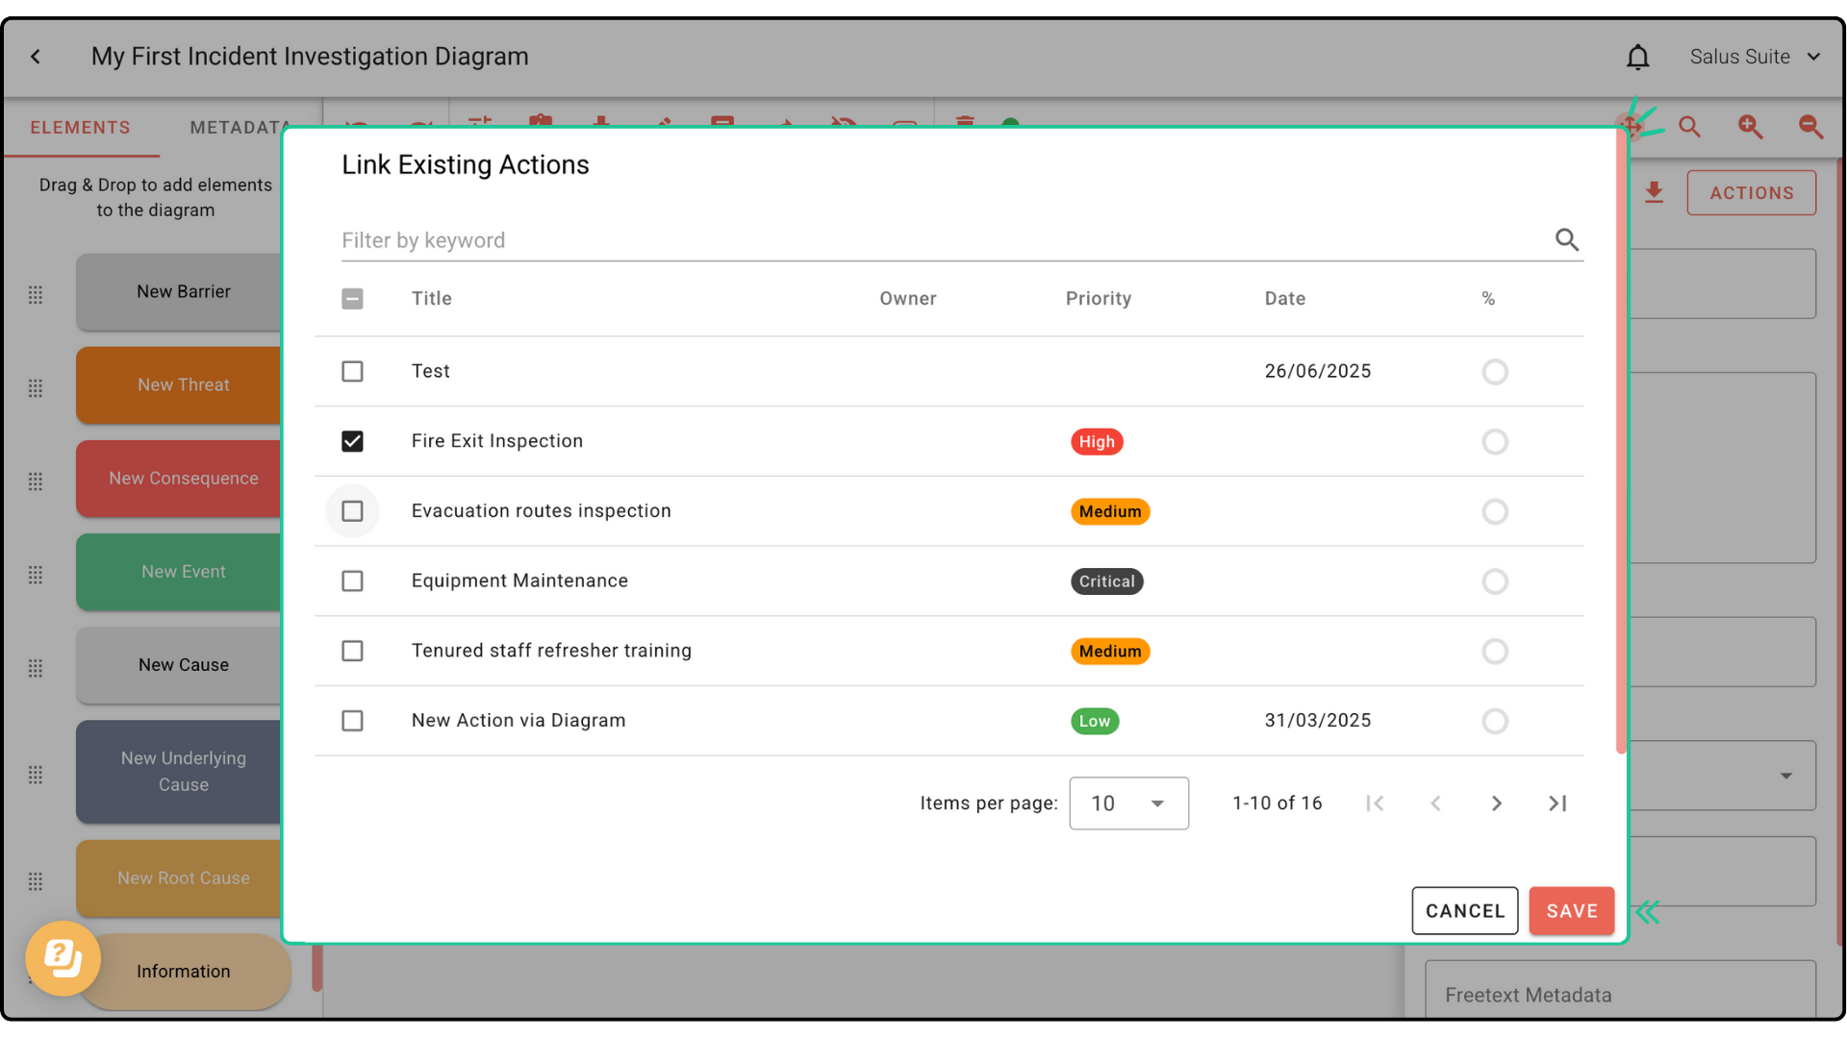The image size is (1847, 1038).
Task: Switch to the Elements tab
Action: (80, 128)
